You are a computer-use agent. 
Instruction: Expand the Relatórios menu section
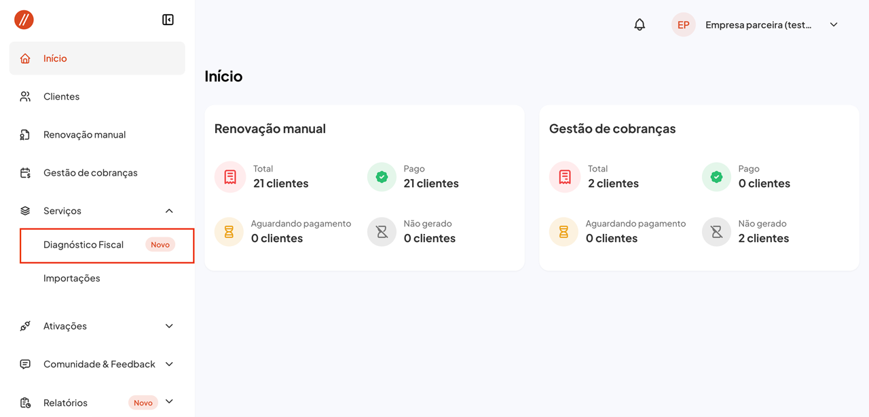169,402
